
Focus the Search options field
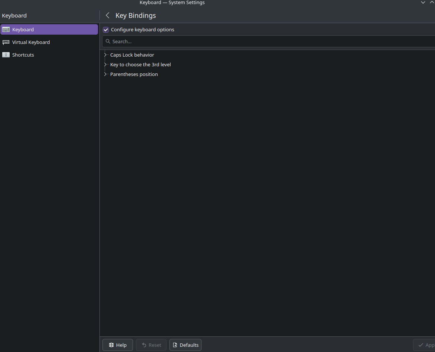pos(269,41)
